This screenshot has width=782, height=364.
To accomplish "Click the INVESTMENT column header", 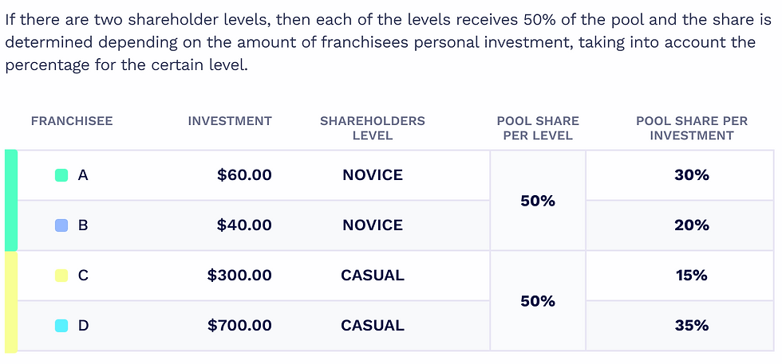I will point(230,121).
